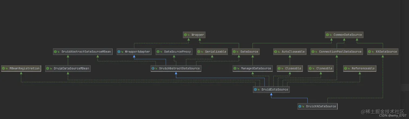
Task: Select the DruidDataSource label
Action: coord(275,89)
